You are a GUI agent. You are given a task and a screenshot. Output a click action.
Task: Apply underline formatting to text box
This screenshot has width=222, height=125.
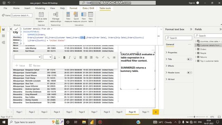(x=75, y=57)
